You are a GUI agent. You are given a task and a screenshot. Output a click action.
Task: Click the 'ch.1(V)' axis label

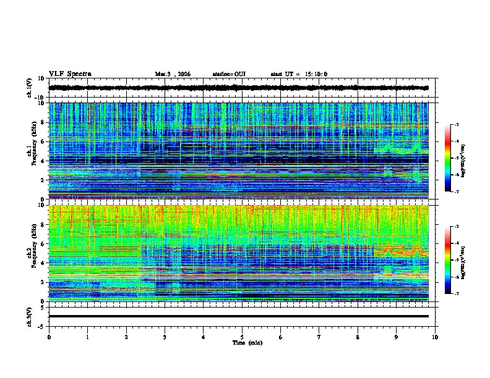(x=30, y=88)
